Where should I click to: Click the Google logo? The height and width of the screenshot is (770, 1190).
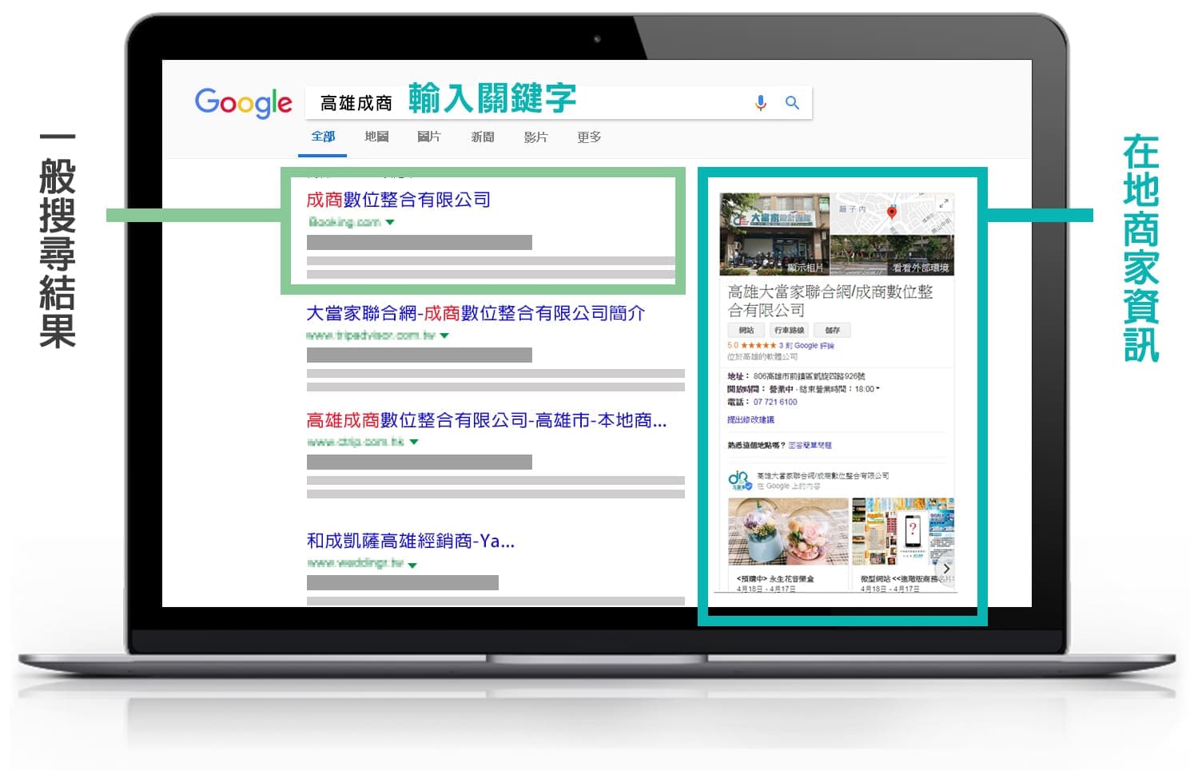point(244,103)
